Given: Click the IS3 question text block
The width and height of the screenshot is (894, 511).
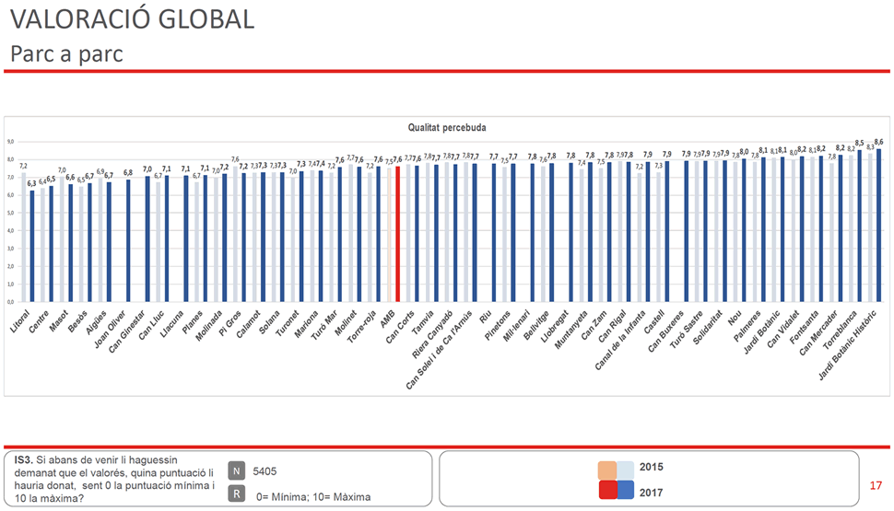Looking at the screenshot, I should [x=112, y=479].
